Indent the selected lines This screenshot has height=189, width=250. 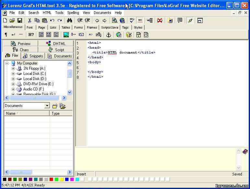tap(79, 20)
